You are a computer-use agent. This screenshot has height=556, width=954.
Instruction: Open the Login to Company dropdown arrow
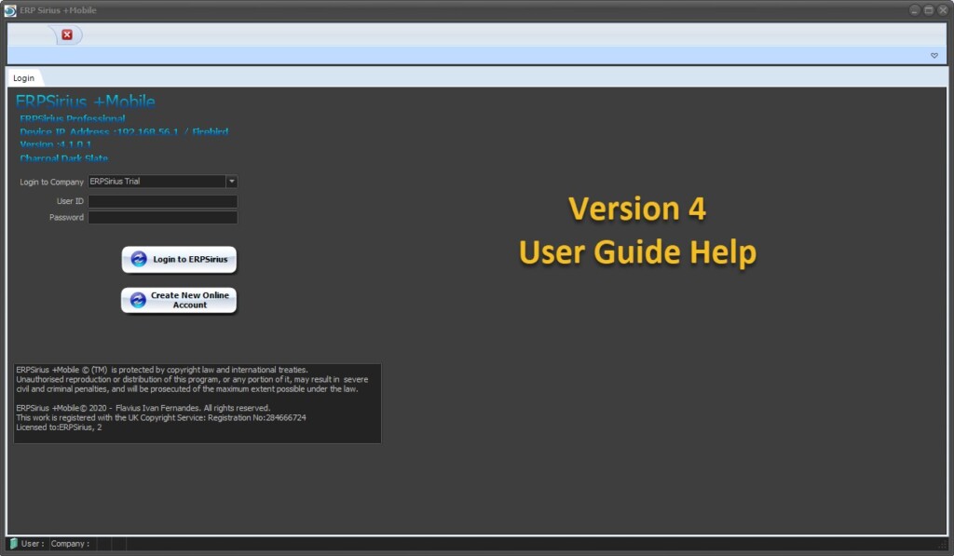point(231,182)
